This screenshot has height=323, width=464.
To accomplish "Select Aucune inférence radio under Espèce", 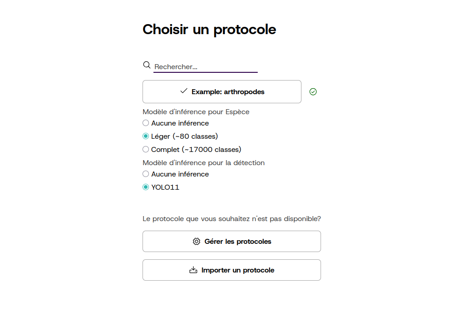I will pos(146,123).
